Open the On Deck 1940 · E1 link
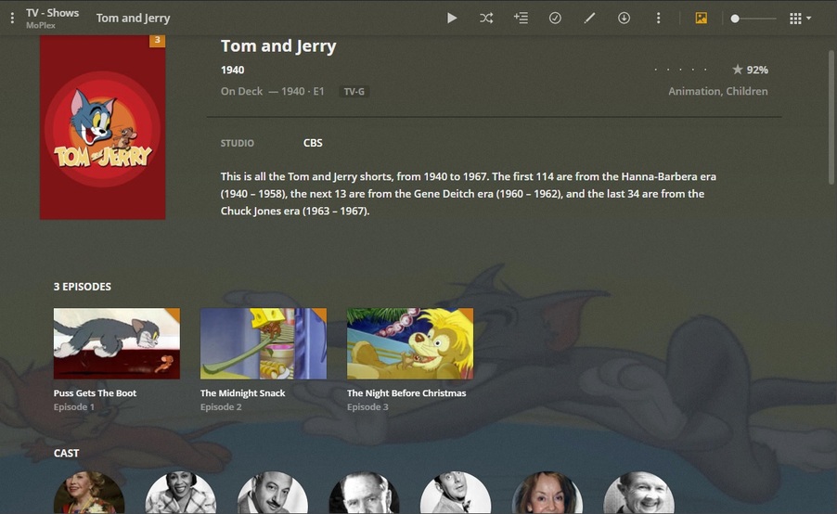Screen dimensions: 837x514 [x=272, y=91]
